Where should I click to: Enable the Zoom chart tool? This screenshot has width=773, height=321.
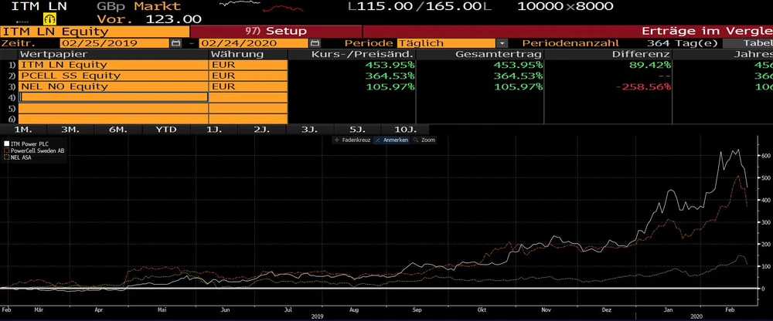[x=426, y=140]
